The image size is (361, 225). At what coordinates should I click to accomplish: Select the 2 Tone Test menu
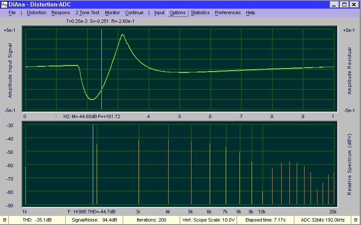pos(88,12)
